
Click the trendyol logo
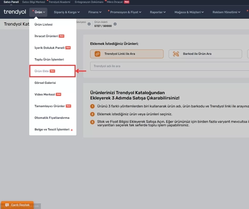(x=15, y=12)
